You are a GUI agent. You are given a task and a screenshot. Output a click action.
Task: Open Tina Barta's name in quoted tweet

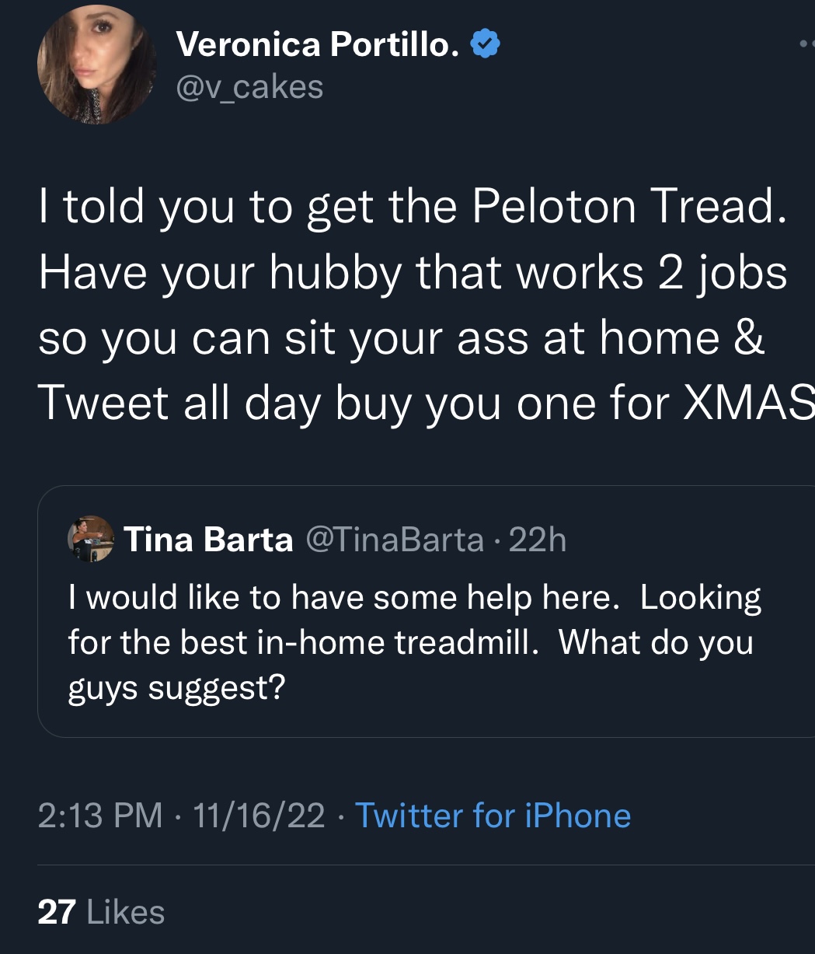tap(208, 539)
